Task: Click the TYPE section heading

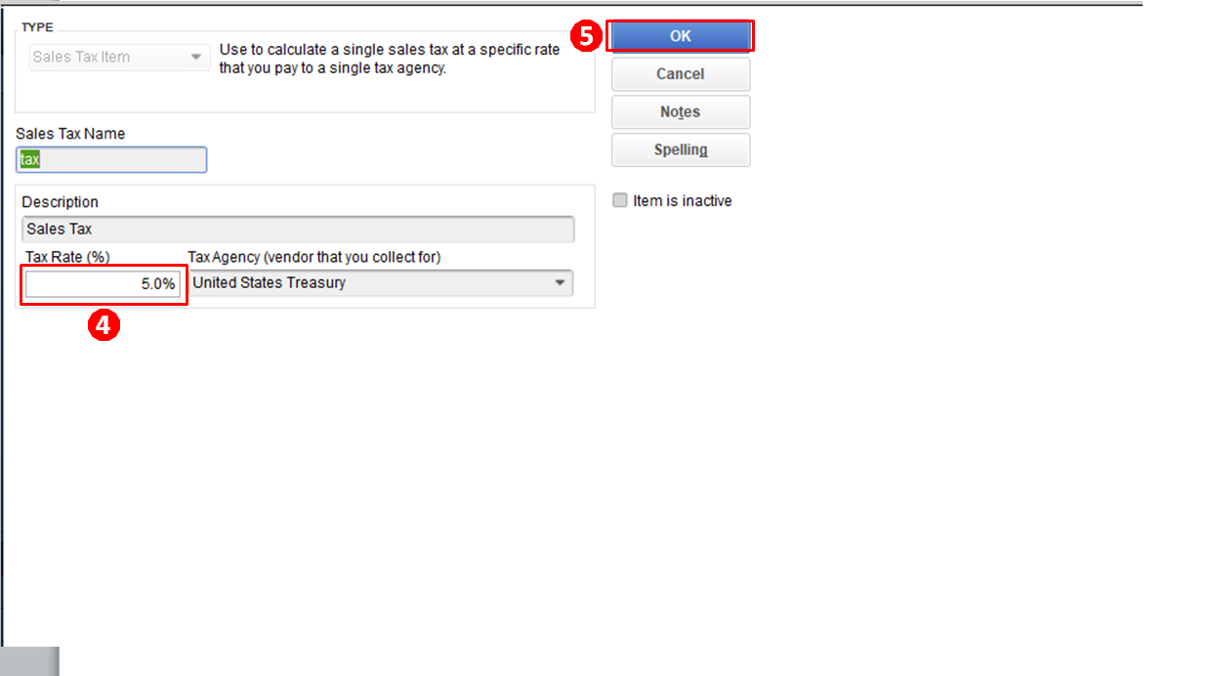Action: pos(37,27)
